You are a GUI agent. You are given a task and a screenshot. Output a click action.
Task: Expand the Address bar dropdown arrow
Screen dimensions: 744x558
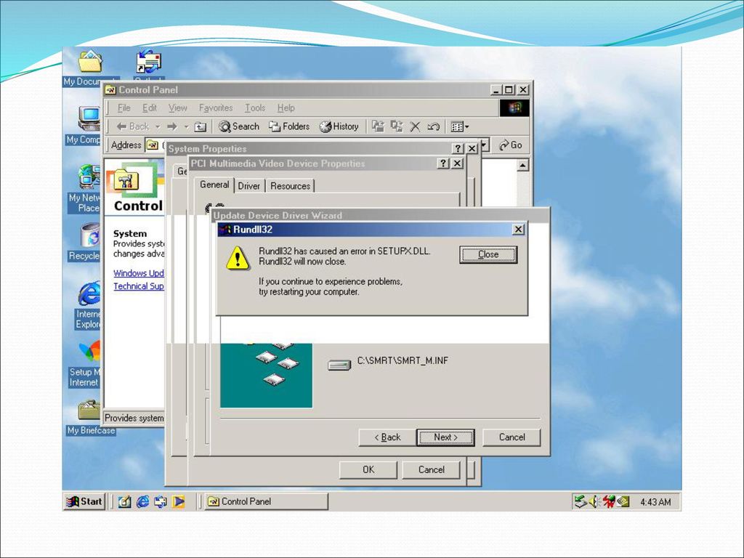point(484,145)
